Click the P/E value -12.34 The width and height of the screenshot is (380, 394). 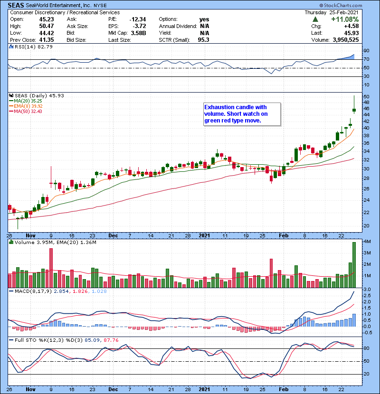click(138, 19)
